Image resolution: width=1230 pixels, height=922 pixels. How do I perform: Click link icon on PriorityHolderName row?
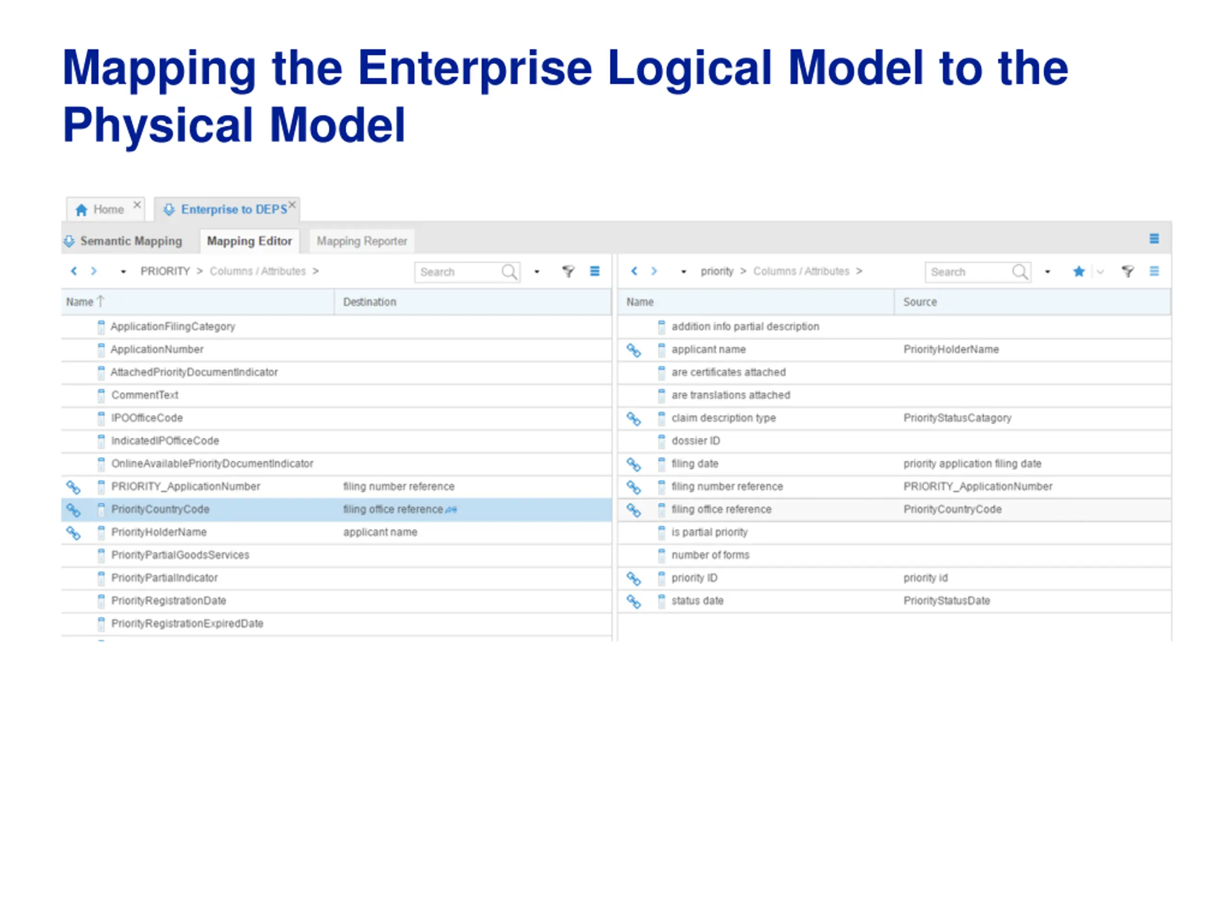tap(74, 533)
